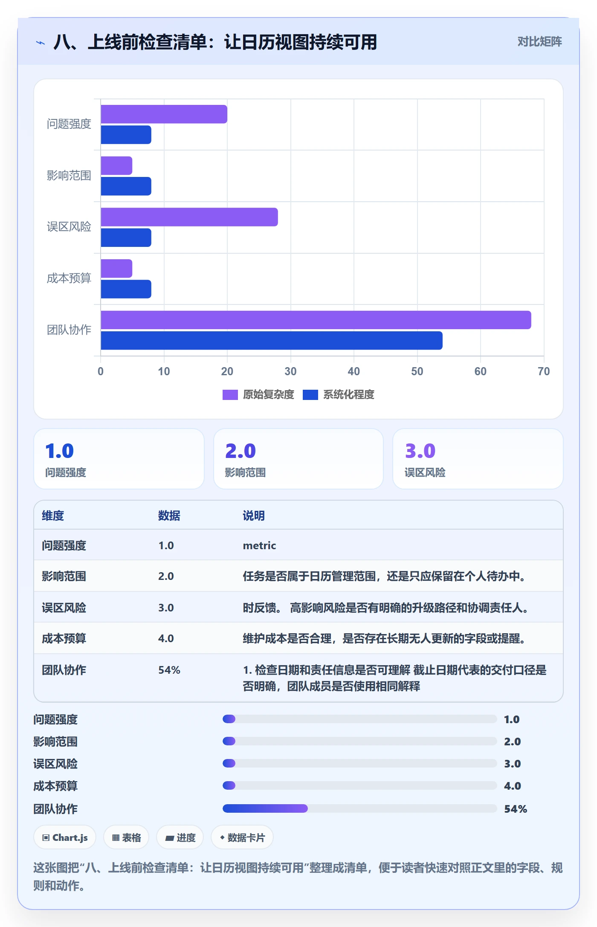Click the bar icon in 进度 chip
This screenshot has width=597, height=927.
click(169, 838)
